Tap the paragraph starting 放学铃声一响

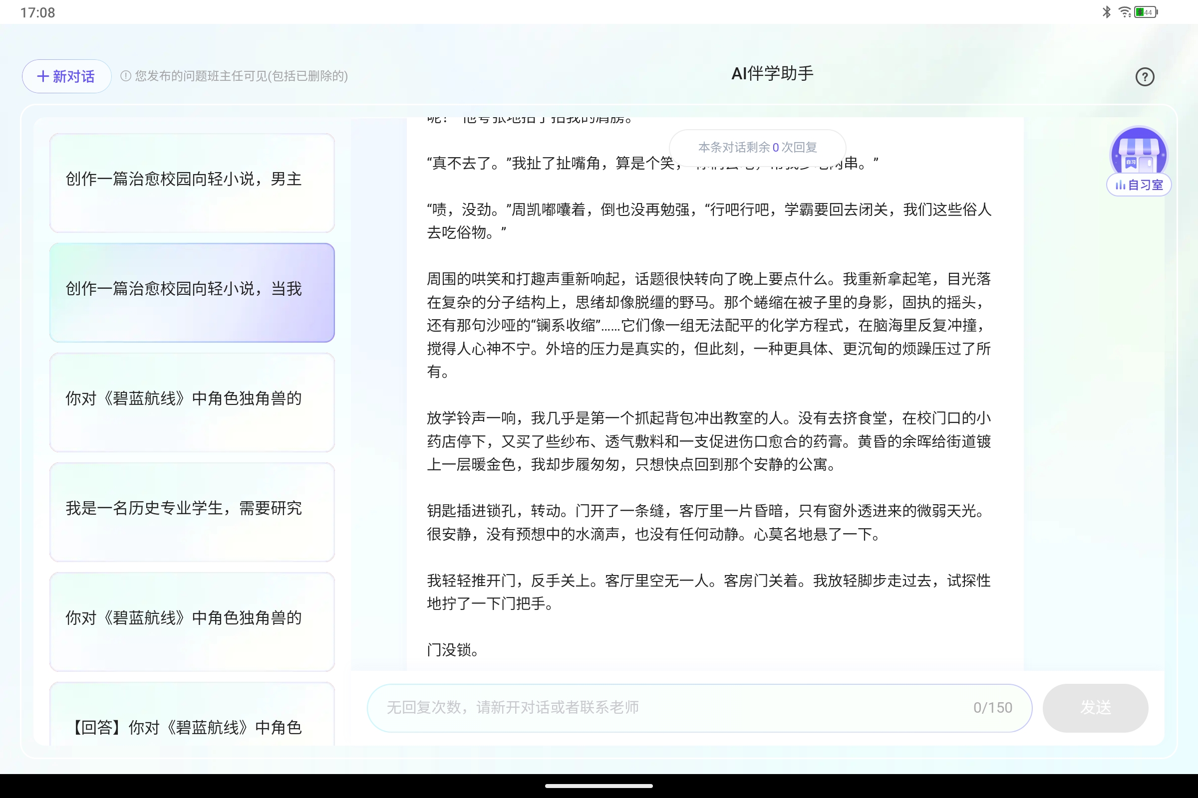tap(708, 441)
